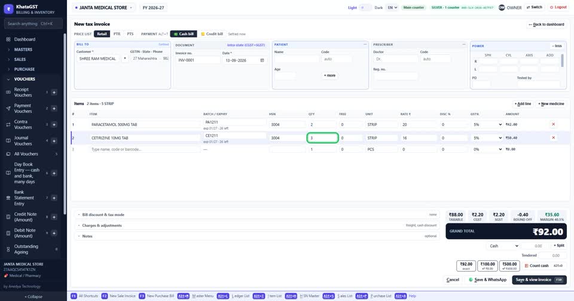The width and height of the screenshot is (574, 301).
Task: Open All Vouchers in the sidebar
Action: 26,154
